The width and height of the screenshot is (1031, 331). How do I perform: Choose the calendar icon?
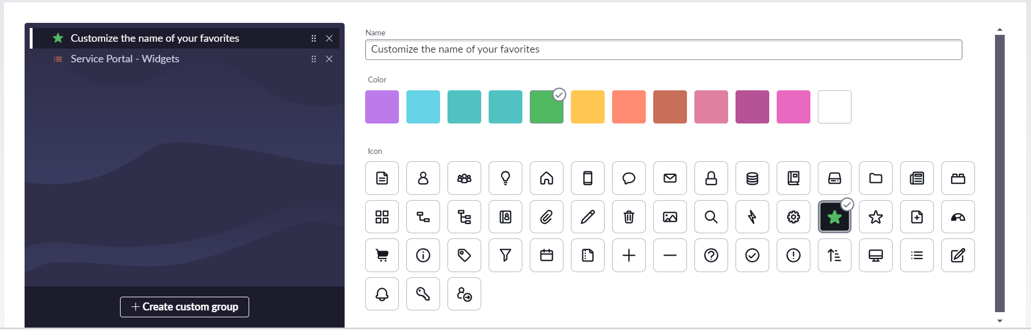pyautogui.click(x=546, y=256)
